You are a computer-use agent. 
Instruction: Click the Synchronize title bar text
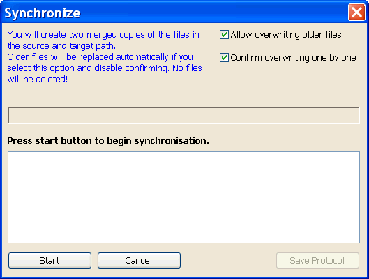(x=43, y=13)
